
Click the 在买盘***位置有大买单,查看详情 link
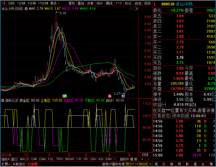tap(184, 110)
